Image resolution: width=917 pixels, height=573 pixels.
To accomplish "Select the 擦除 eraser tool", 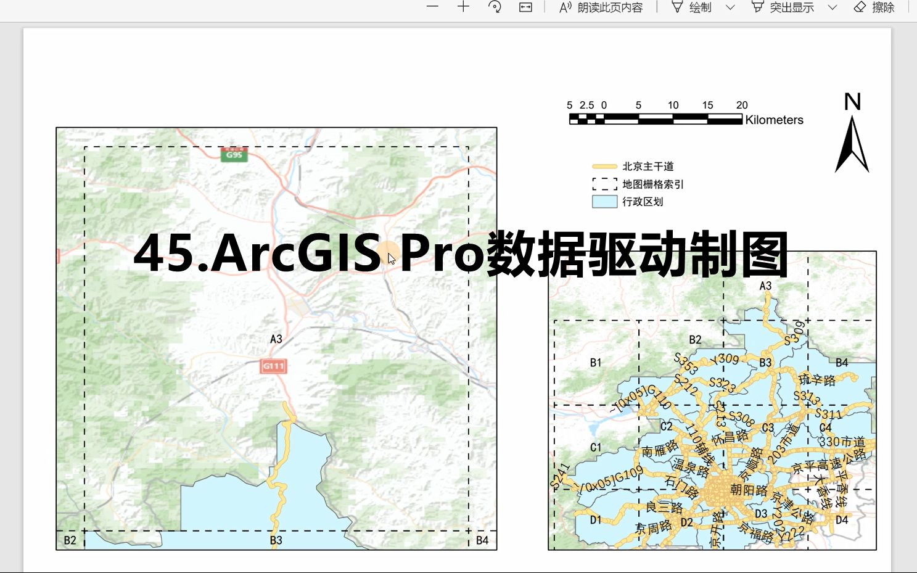I will point(874,7).
